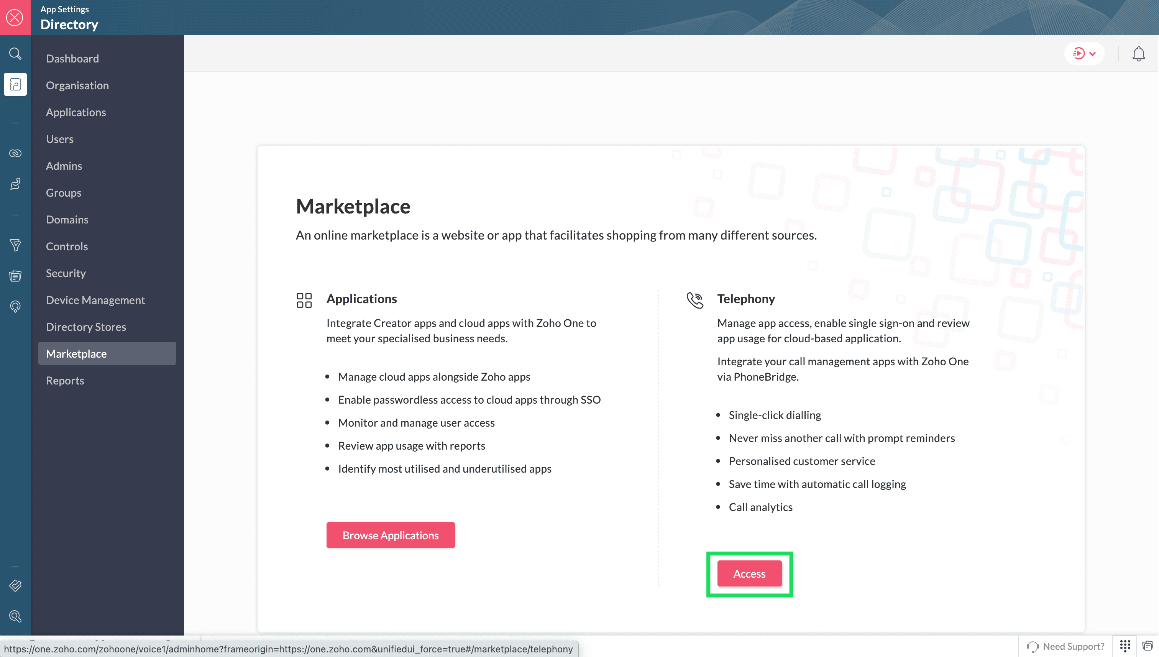Click the search icon in left rail

tap(15, 54)
